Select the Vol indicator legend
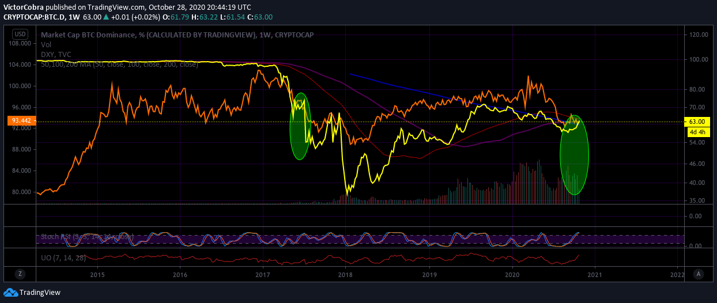Image resolution: width=717 pixels, height=303 pixels. pyautogui.click(x=46, y=44)
